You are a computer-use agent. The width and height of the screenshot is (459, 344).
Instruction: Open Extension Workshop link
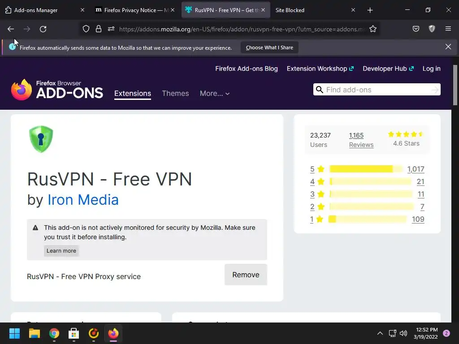(320, 69)
